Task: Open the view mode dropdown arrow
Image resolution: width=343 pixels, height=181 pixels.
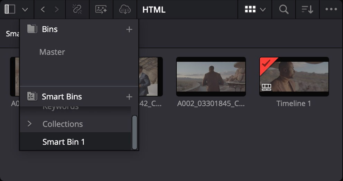Action: pos(263,10)
